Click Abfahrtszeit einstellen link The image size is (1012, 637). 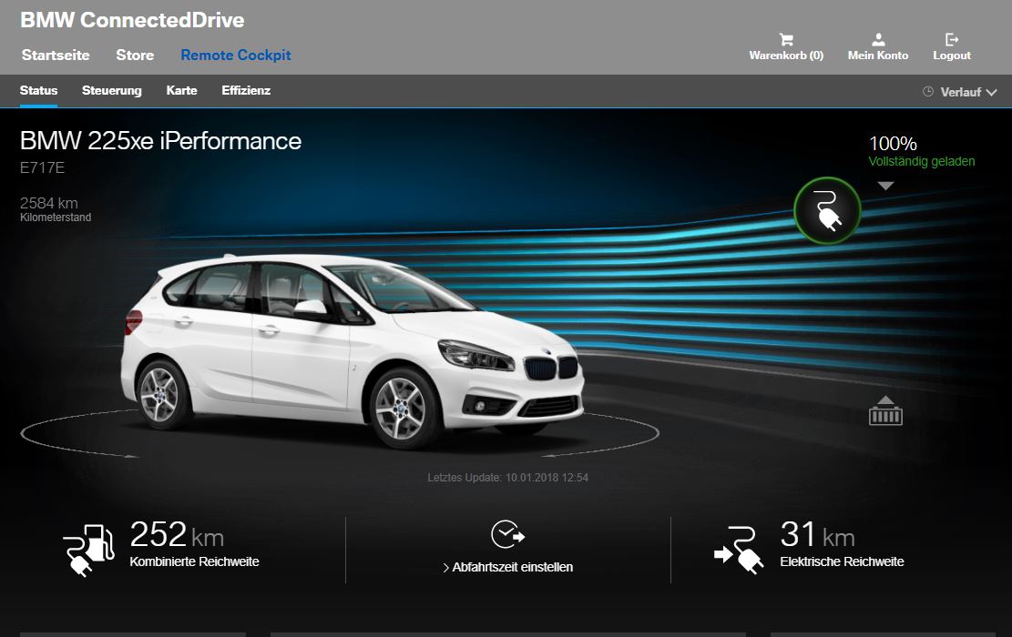tap(508, 567)
